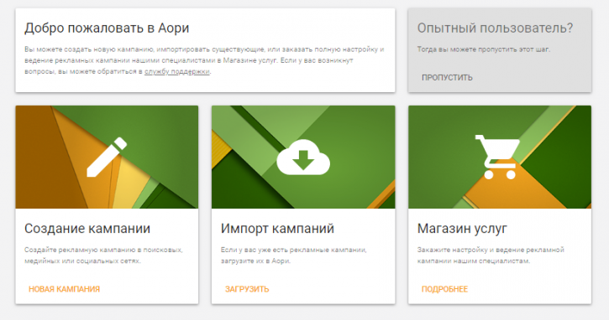The image size is (609, 320).
Task: Open ПОДРОБНЕЕ in Магазин услуг card
Action: coord(444,289)
